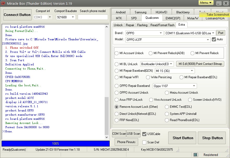Go to the Unlock sub-tab
Image resolution: width=230 pixels, height=158 pixels.
(x=118, y=25)
